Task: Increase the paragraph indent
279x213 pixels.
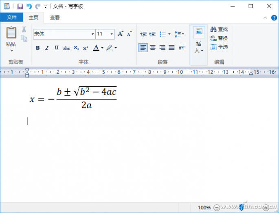Action: pyautogui.click(x=152, y=34)
